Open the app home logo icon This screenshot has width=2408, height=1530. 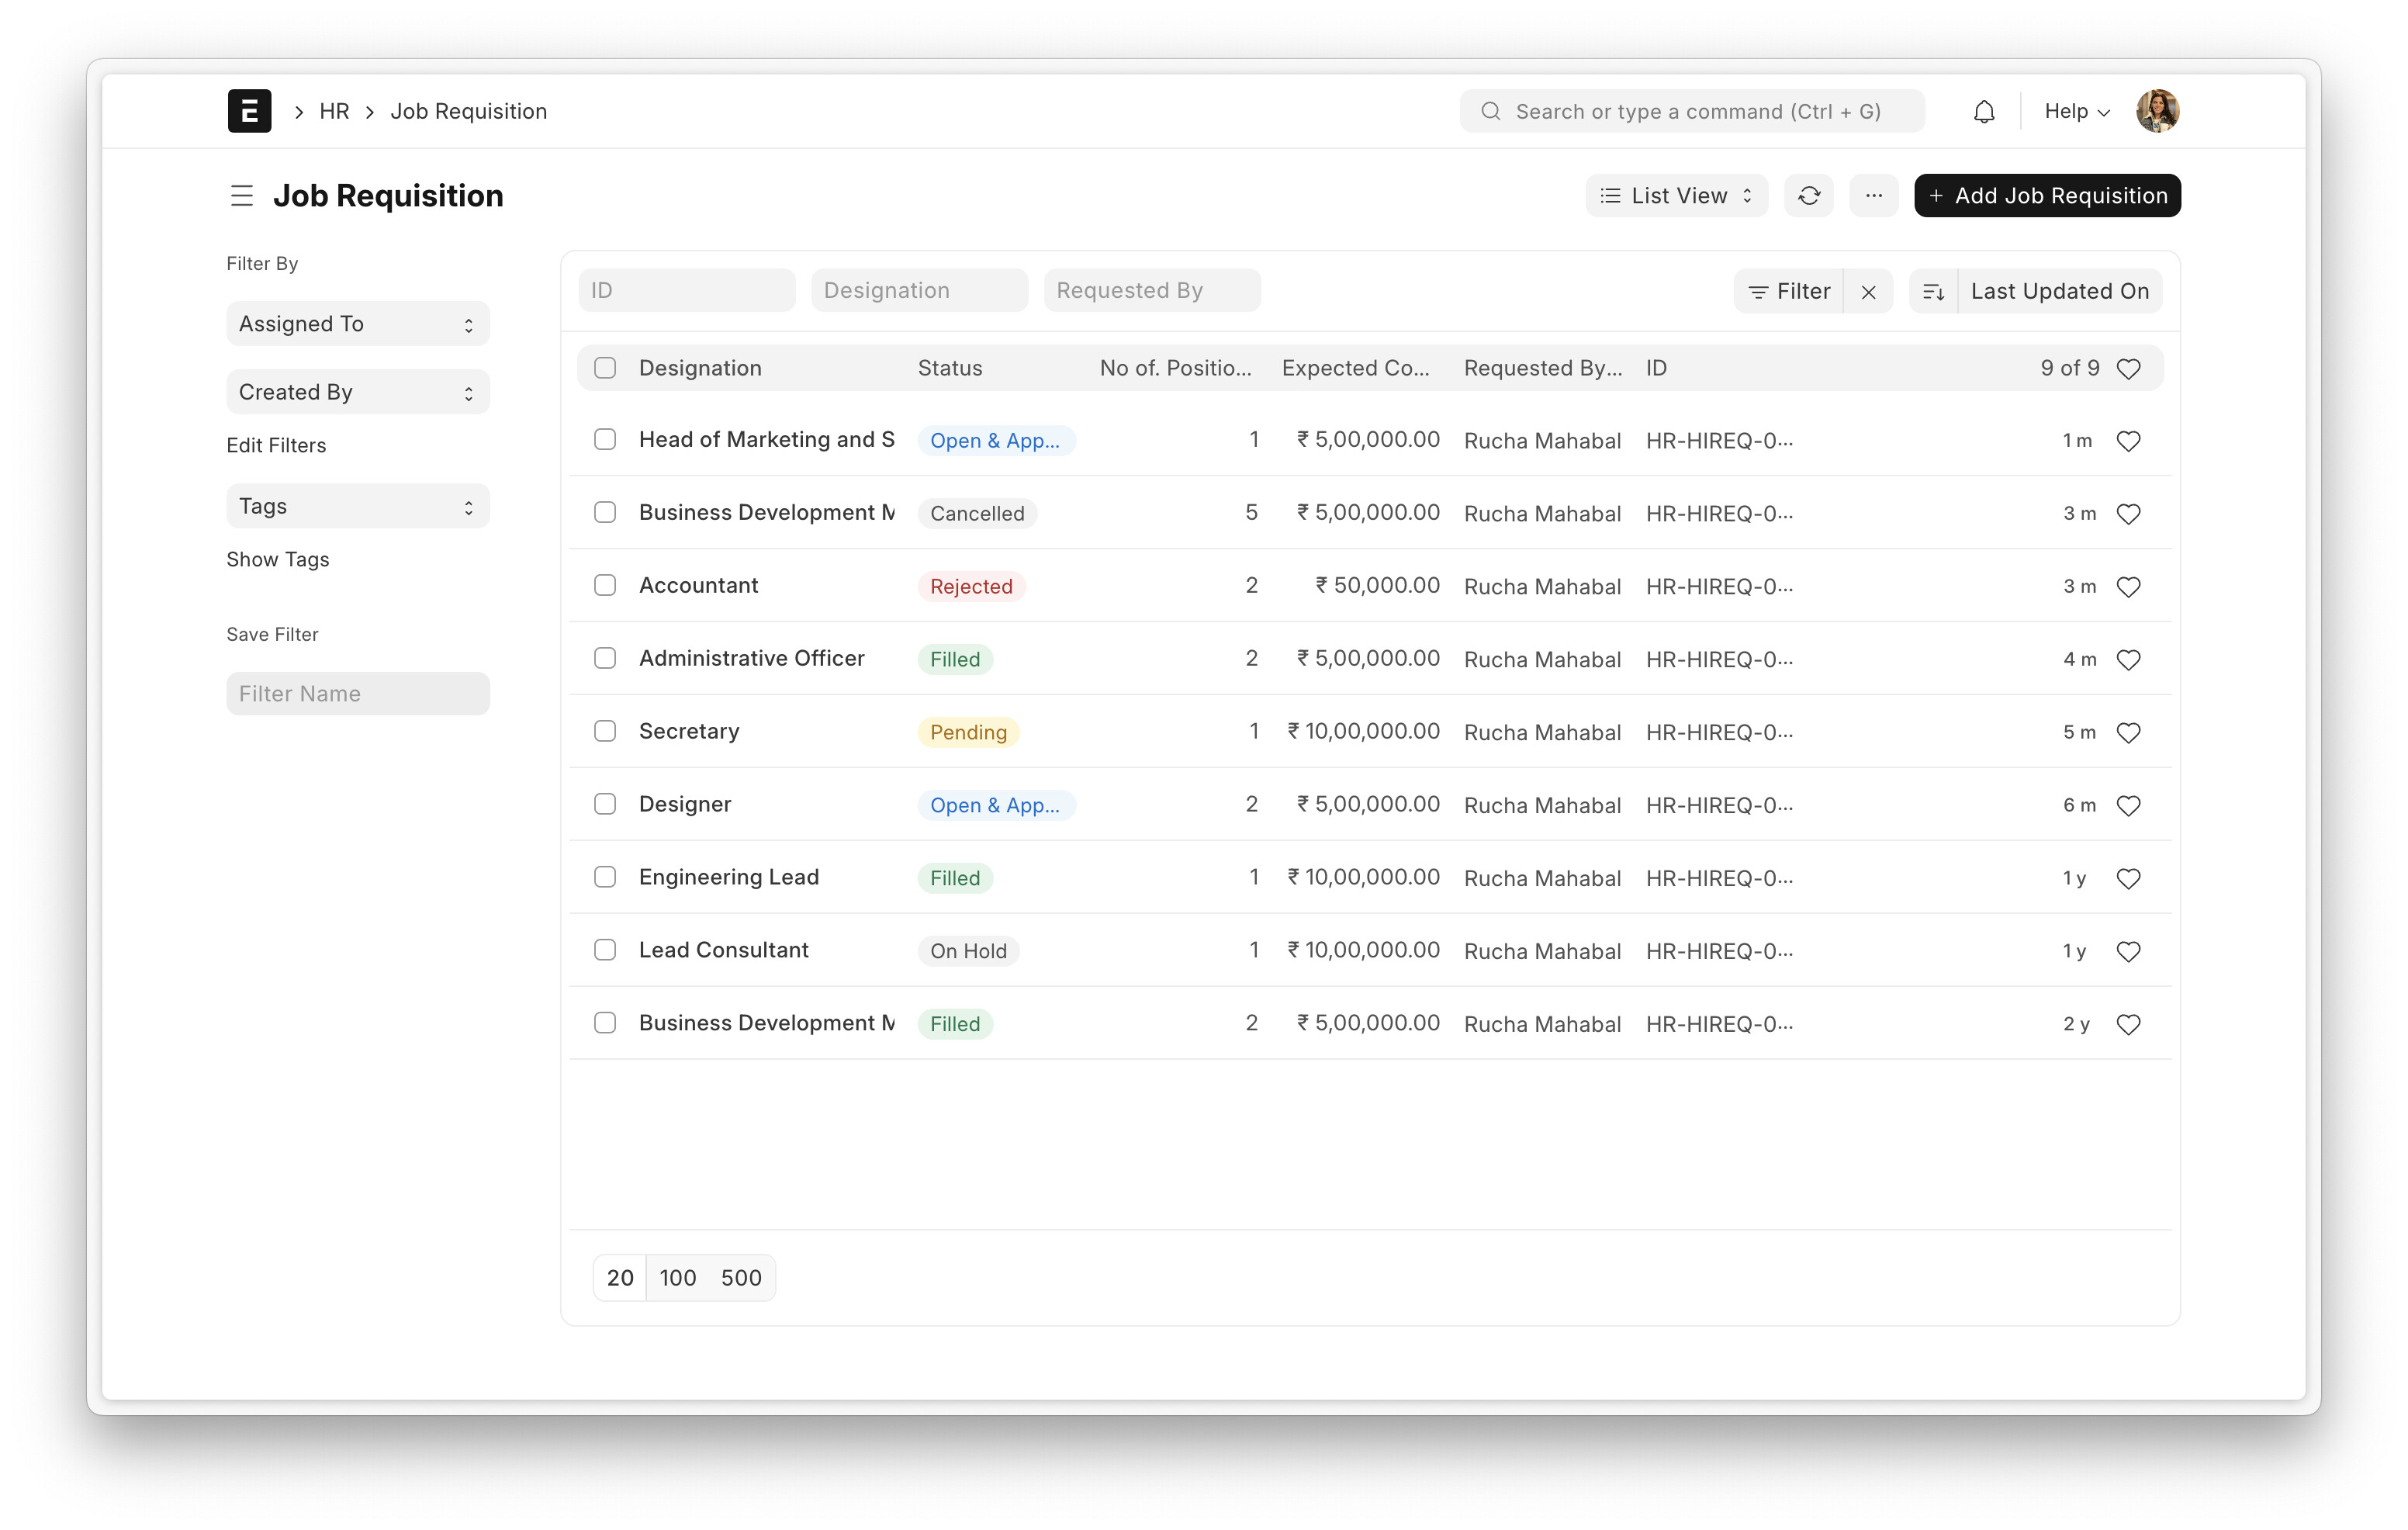tap(249, 111)
